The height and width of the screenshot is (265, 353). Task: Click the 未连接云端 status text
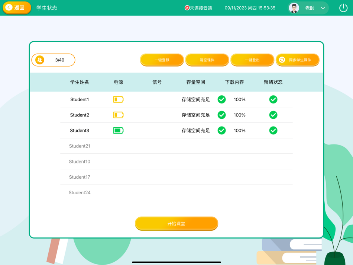tap(201, 8)
